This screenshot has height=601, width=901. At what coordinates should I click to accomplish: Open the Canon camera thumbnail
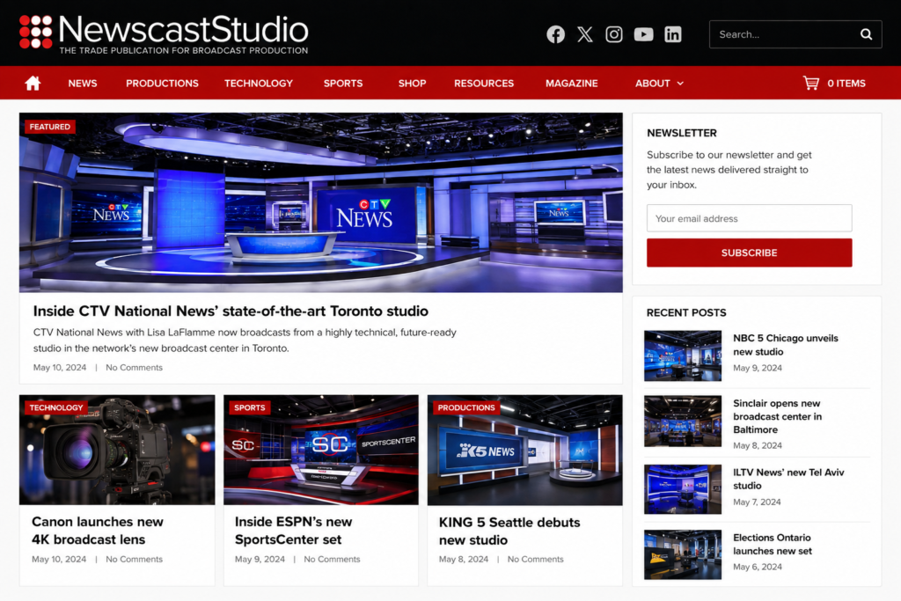coord(117,450)
